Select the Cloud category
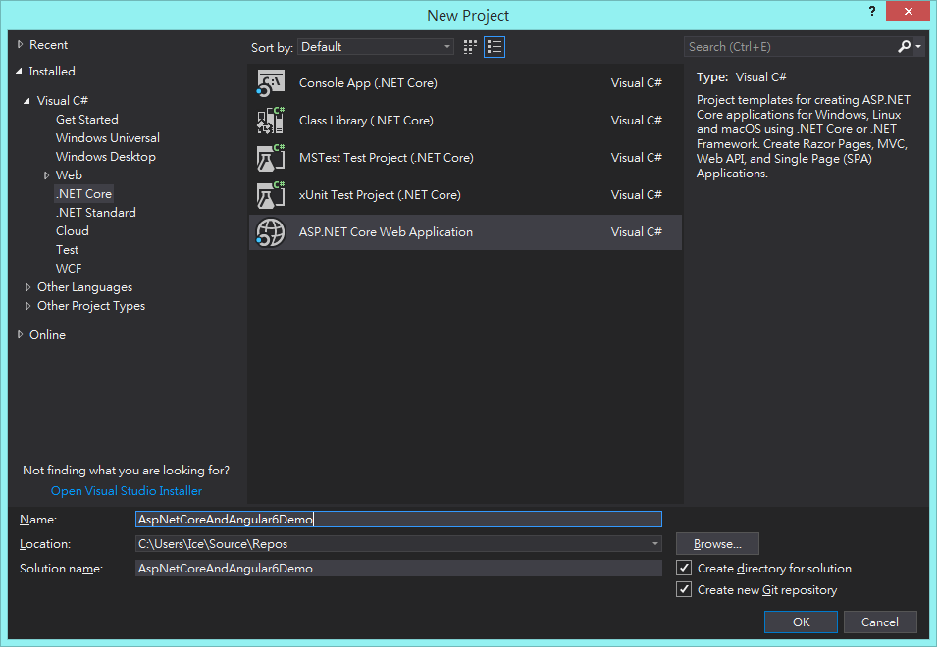 click(73, 231)
